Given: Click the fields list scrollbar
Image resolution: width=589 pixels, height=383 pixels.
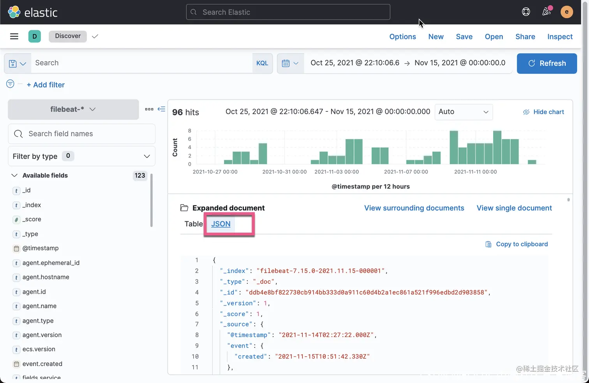Looking at the screenshot, I should point(152,200).
